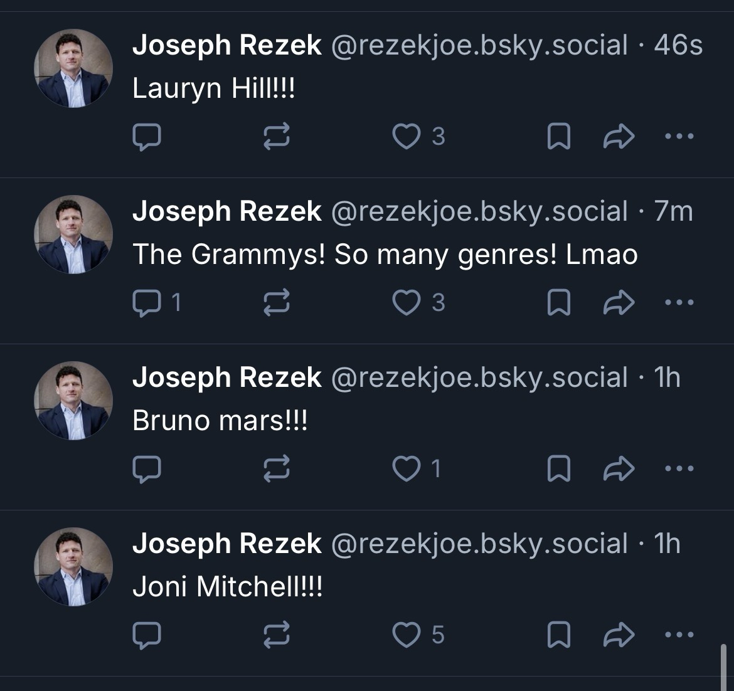Like the Lauryn Hill post

point(406,137)
